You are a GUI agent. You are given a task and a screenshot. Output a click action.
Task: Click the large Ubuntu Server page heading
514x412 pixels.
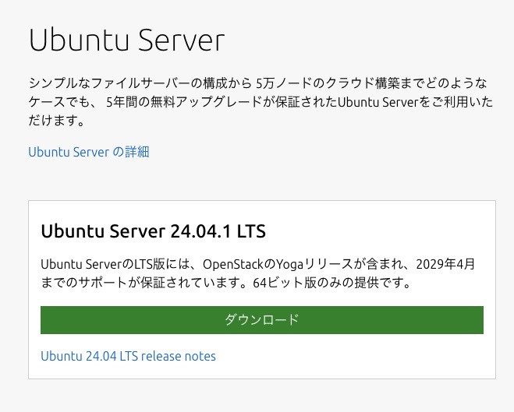tap(127, 40)
